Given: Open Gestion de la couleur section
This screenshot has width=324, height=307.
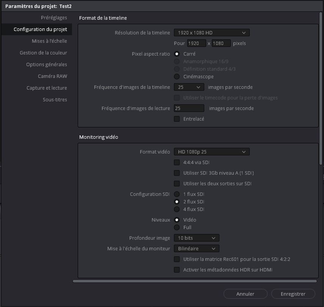Looking at the screenshot, I should 43,53.
